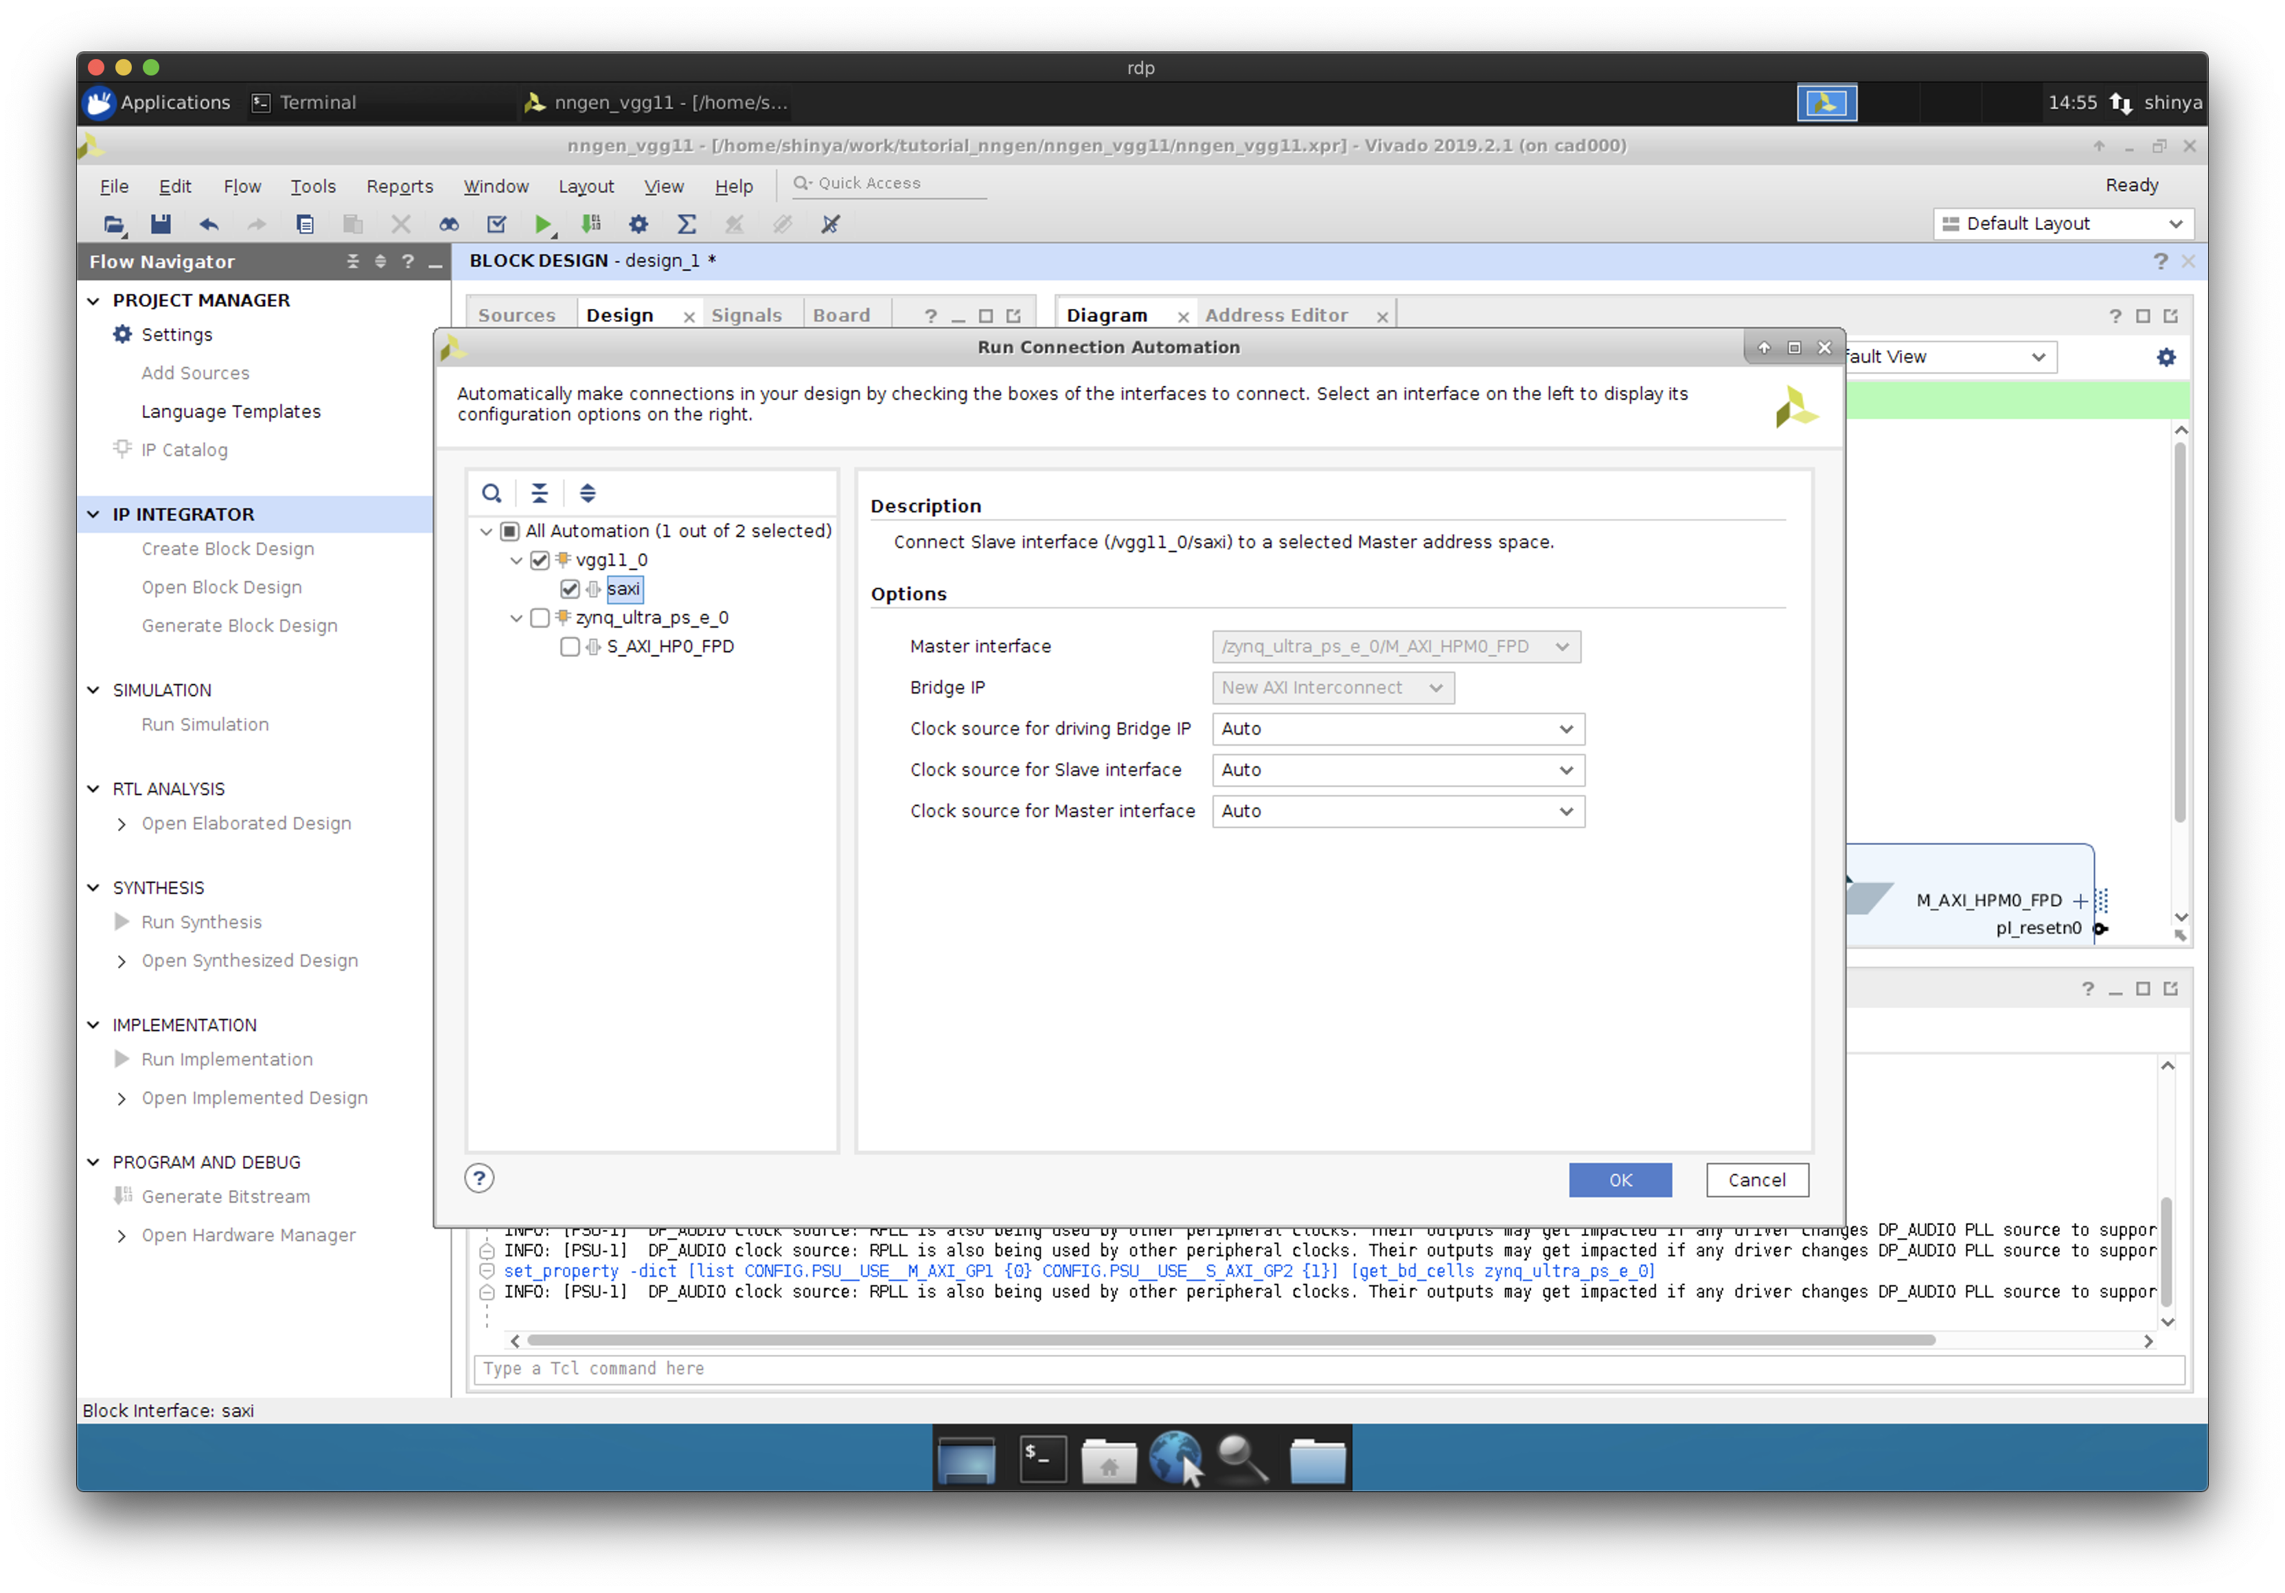The height and width of the screenshot is (1593, 2285).
Task: Click terminal icon in bottom dock
Action: click(1043, 1458)
